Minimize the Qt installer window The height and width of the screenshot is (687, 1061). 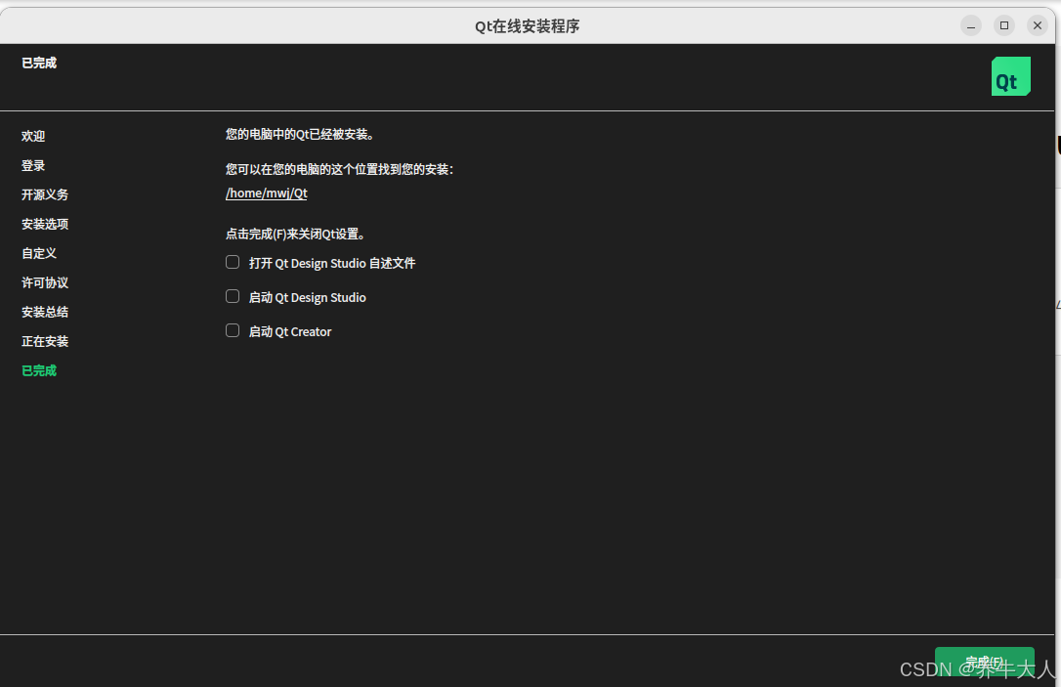pos(971,25)
